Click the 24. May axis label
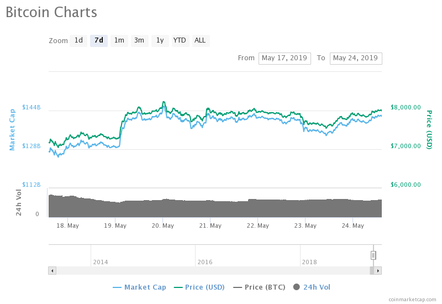The height and width of the screenshot is (304, 442). [352, 226]
